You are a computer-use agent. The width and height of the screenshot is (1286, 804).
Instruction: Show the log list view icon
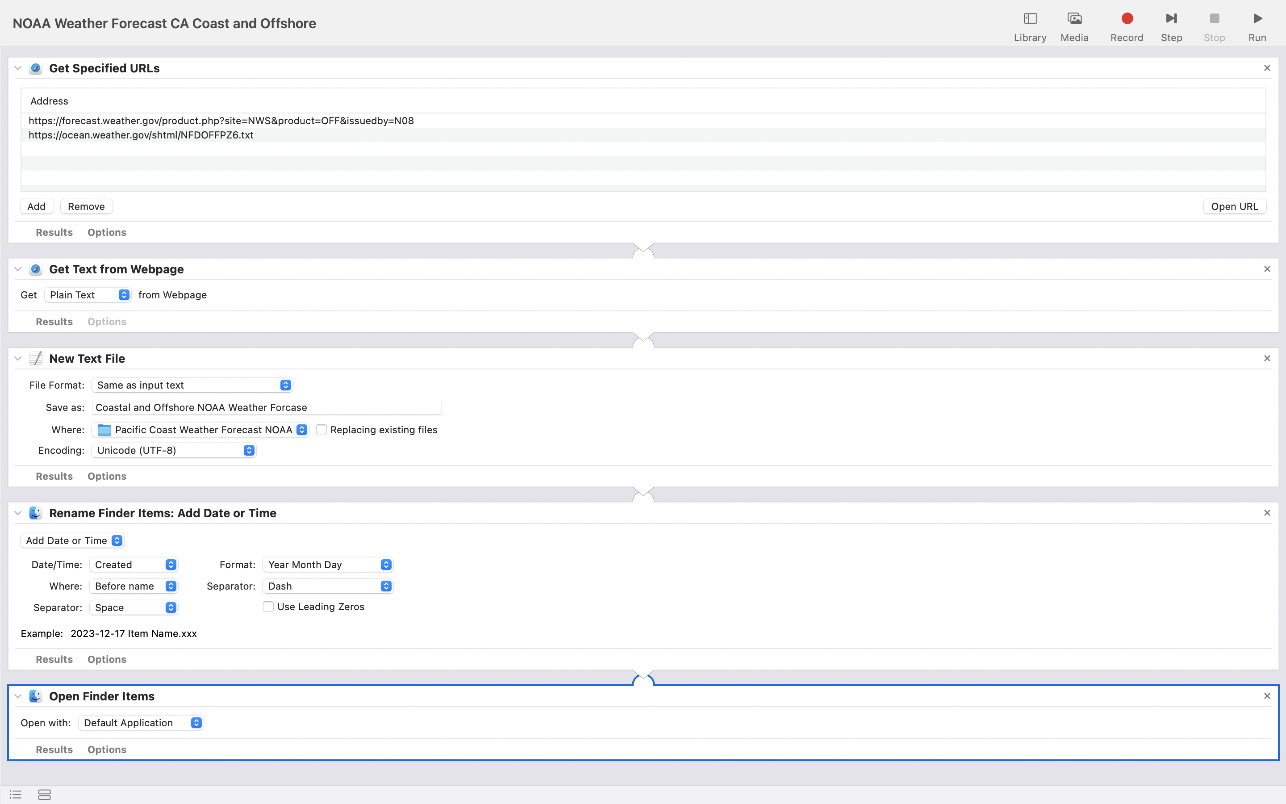coord(16,795)
